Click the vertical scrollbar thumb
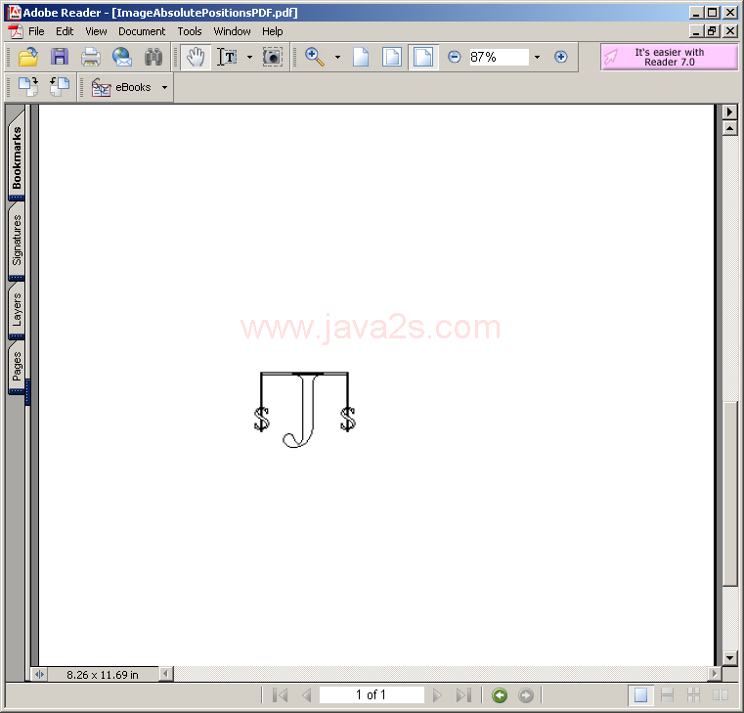This screenshot has height=713, width=744. click(729, 494)
